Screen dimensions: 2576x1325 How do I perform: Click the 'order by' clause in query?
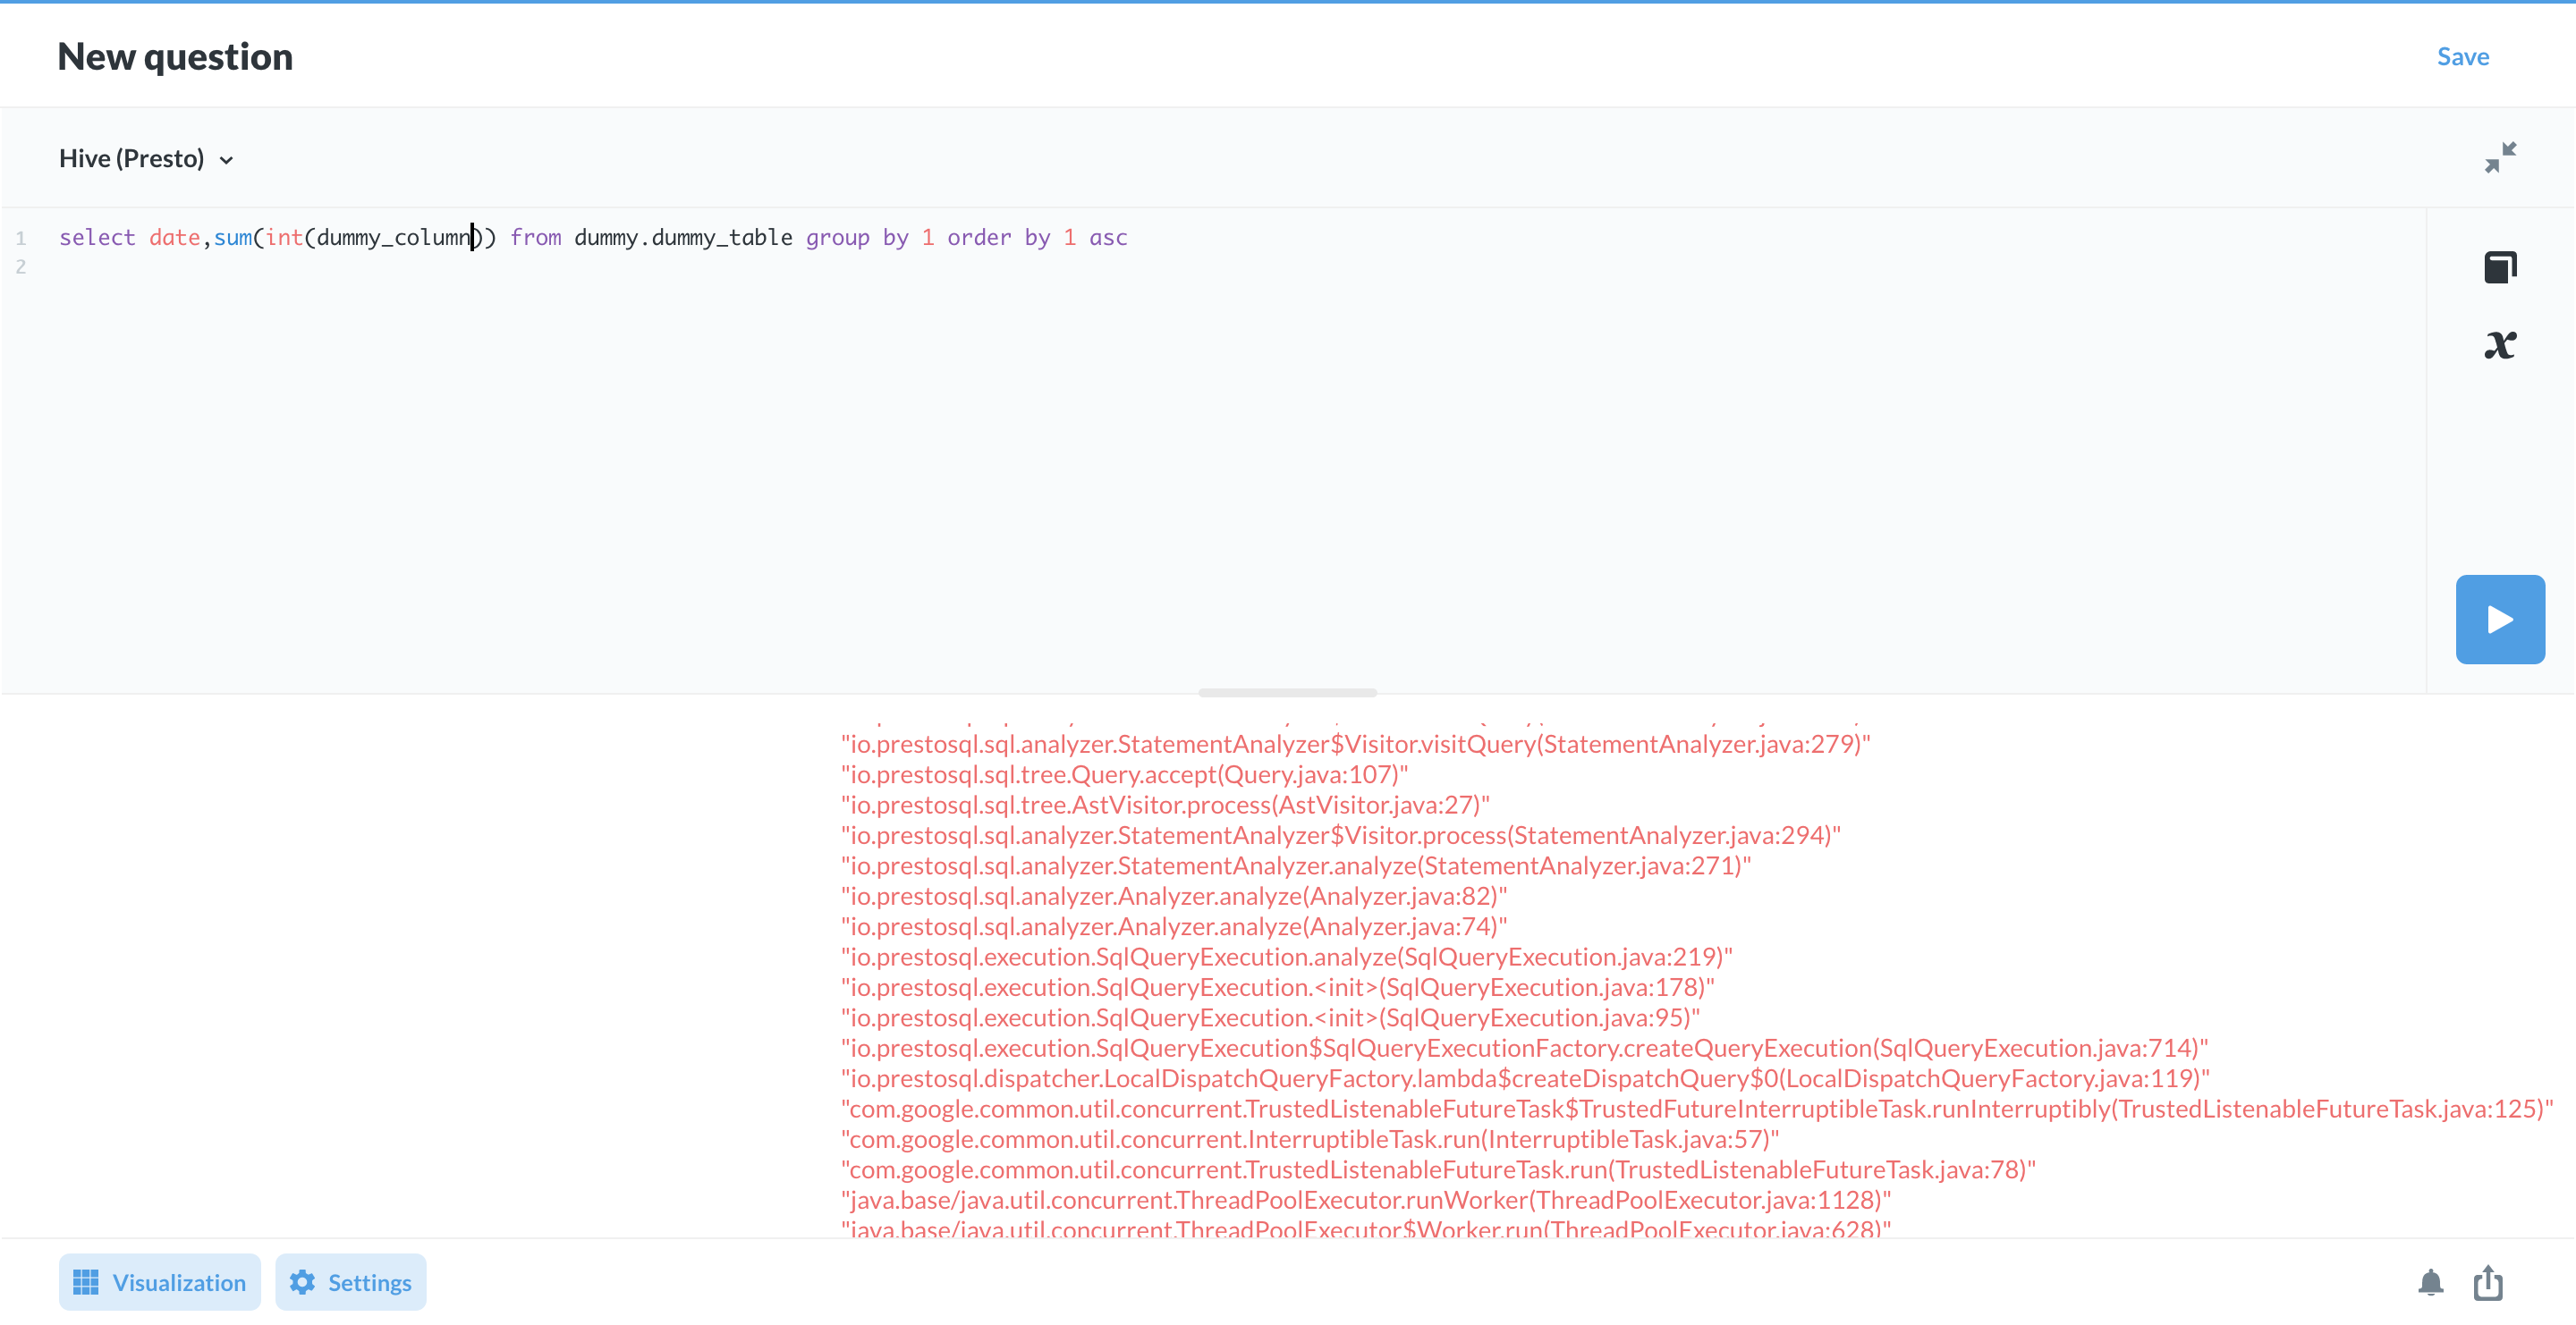pos(998,238)
